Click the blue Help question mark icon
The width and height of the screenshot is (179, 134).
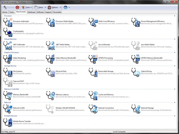(66, 7)
